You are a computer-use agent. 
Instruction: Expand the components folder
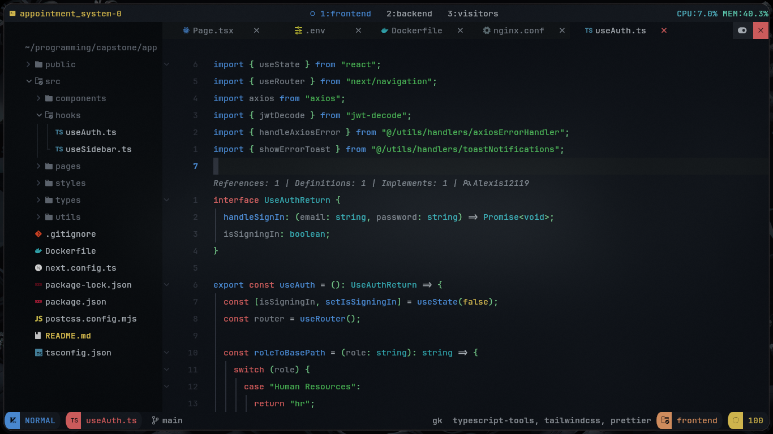pos(38,98)
